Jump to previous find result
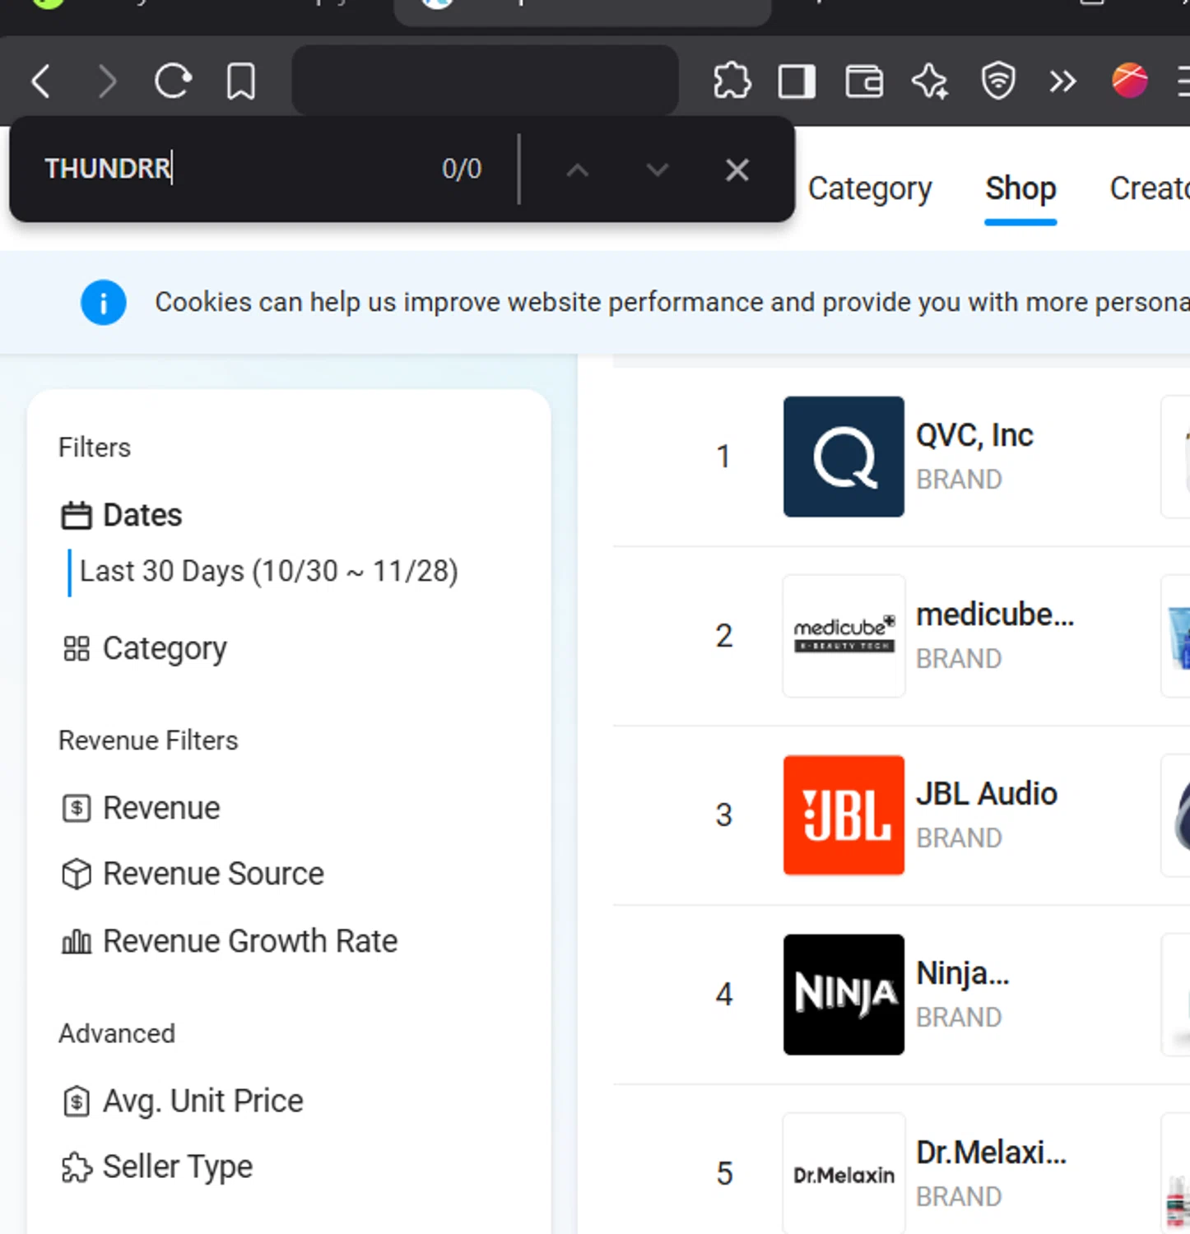 pyautogui.click(x=578, y=170)
